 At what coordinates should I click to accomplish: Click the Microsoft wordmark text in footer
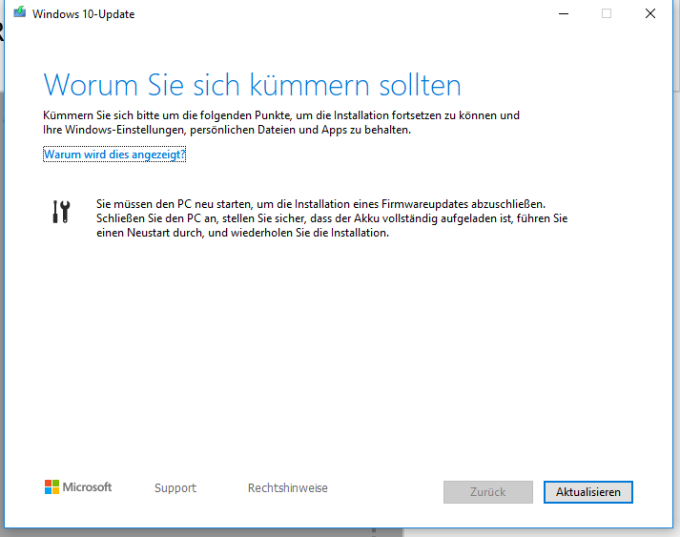coord(88,487)
